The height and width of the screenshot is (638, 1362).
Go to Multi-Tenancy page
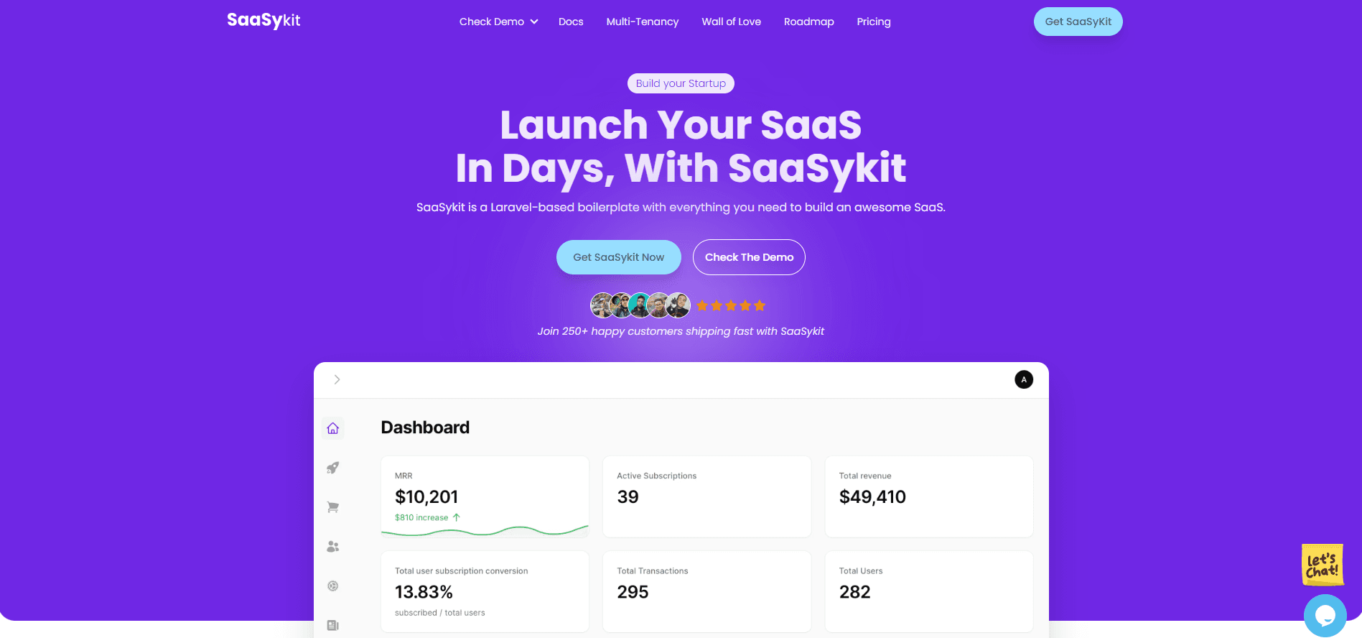(642, 22)
